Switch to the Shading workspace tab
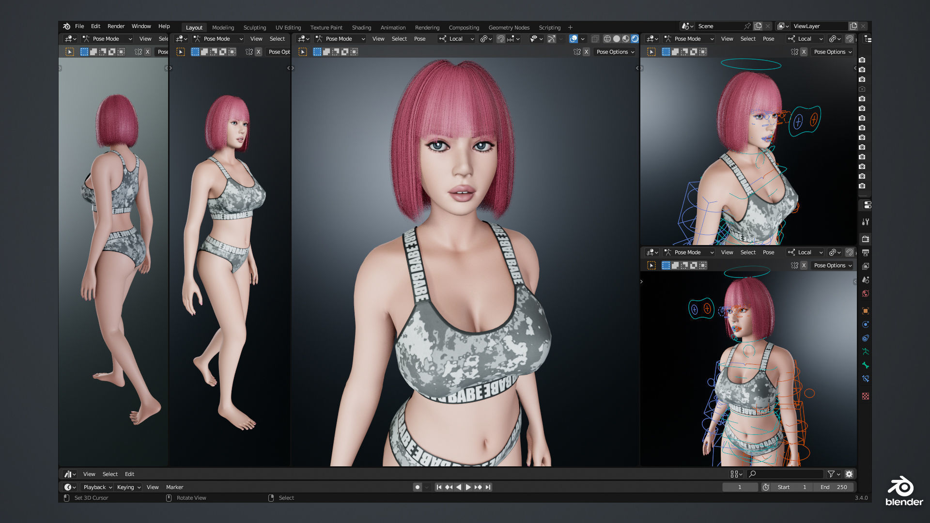930x523 pixels. coord(361,28)
